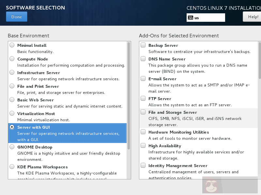Choose Virtualization Host environment

click(12, 113)
